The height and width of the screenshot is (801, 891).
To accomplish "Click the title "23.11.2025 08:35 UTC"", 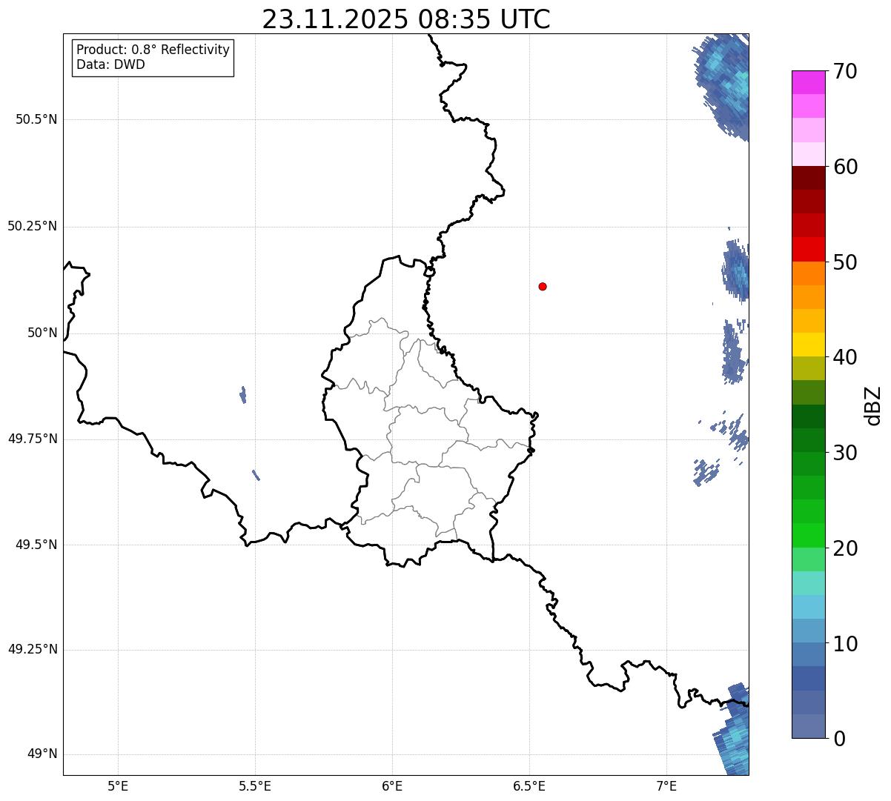I will point(406,19).
